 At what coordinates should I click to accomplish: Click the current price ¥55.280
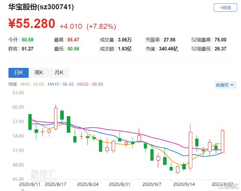32,23
